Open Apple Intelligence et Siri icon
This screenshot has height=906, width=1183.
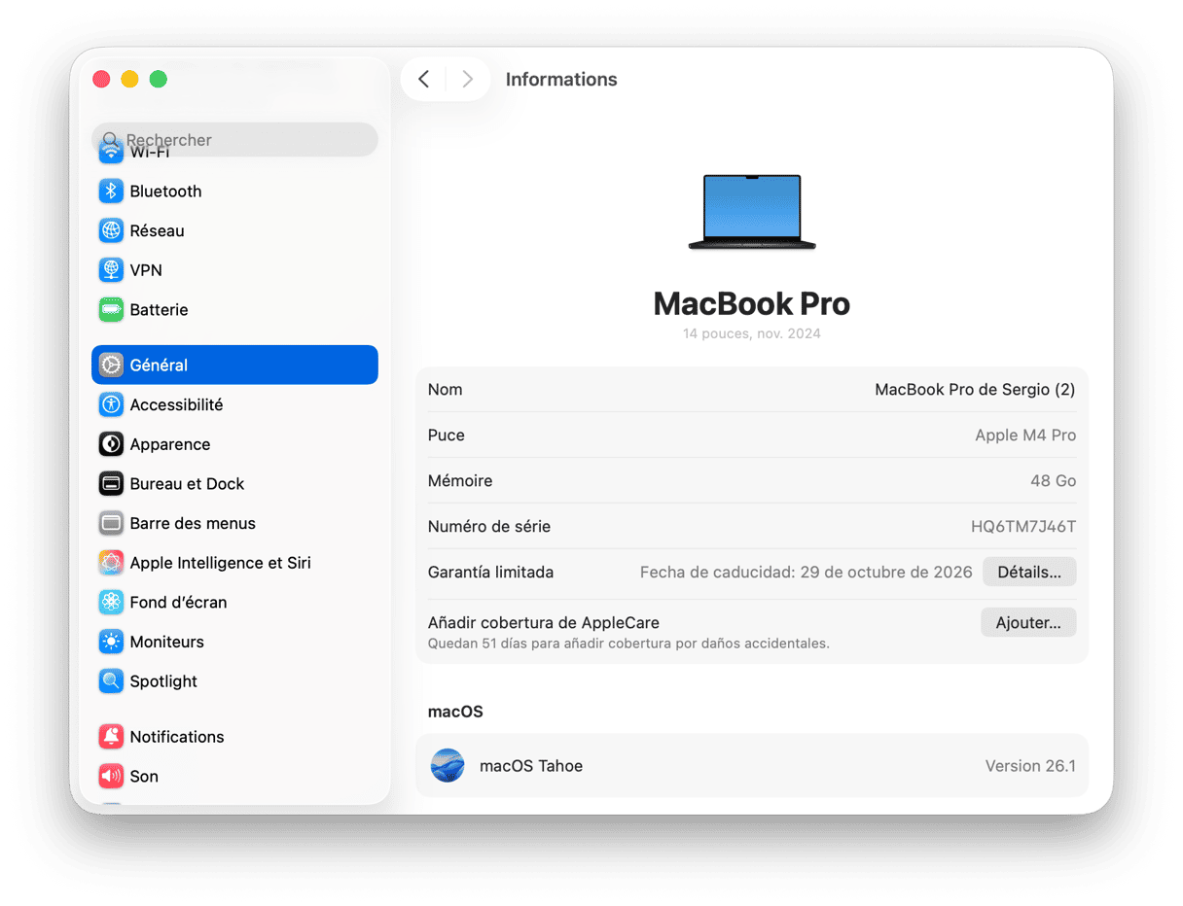pos(111,563)
